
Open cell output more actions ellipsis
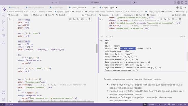point(101,41)
